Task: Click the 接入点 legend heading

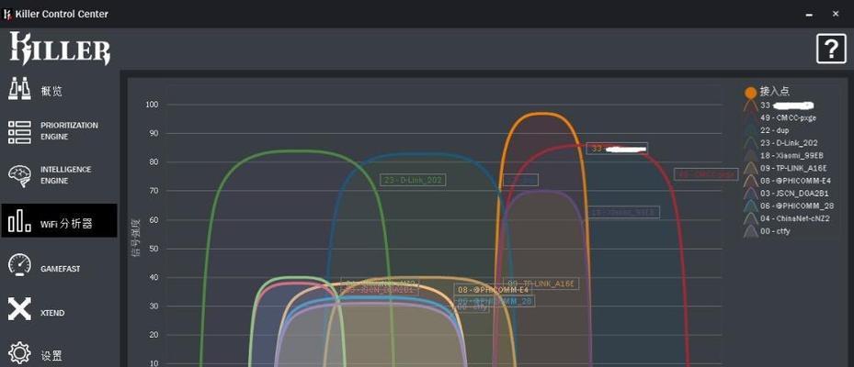Action: [774, 92]
